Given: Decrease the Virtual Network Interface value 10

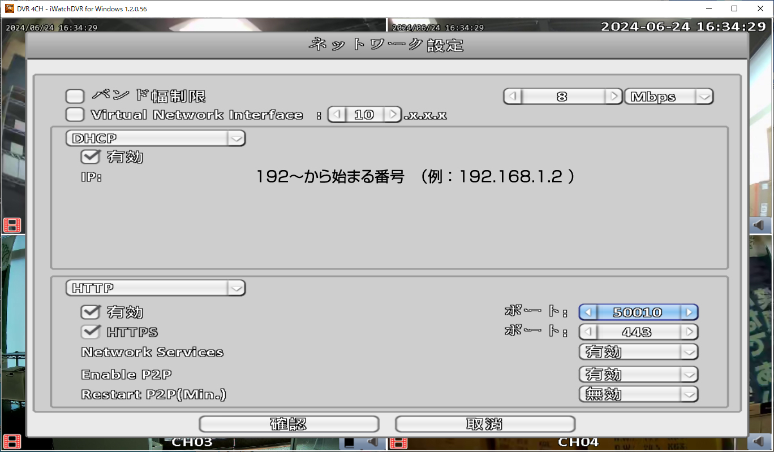Looking at the screenshot, I should [x=337, y=115].
